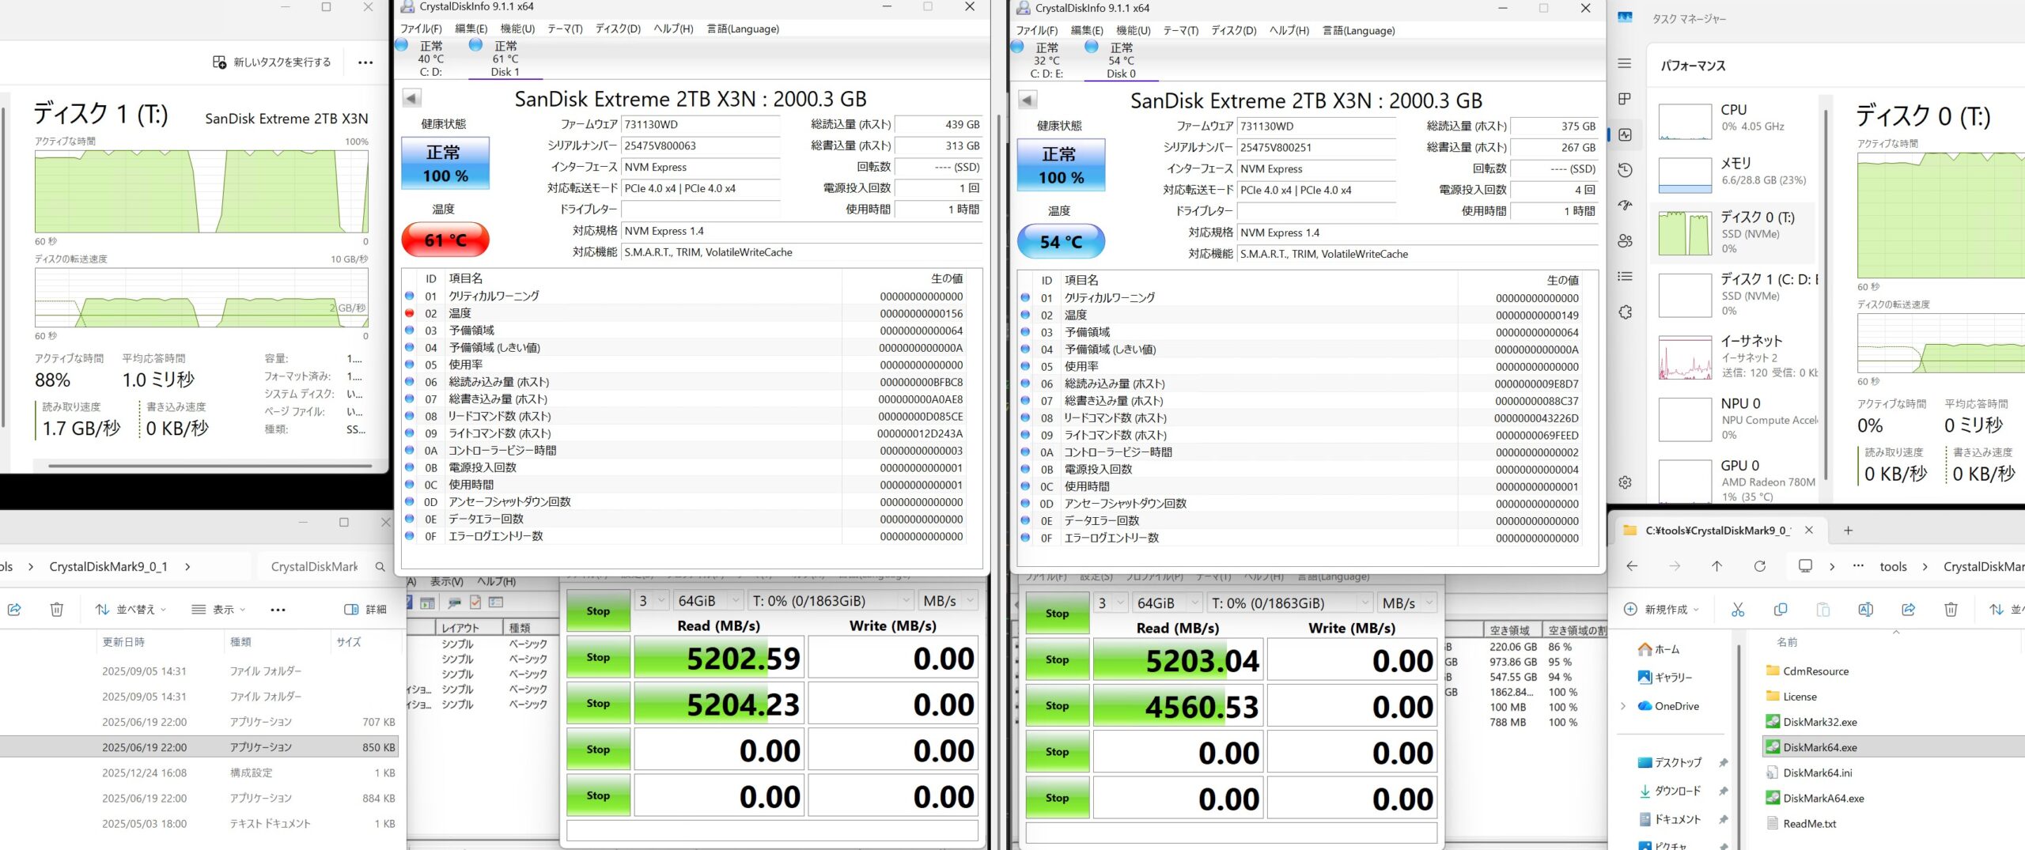Open the Task Manager startup apps page

1625,206
